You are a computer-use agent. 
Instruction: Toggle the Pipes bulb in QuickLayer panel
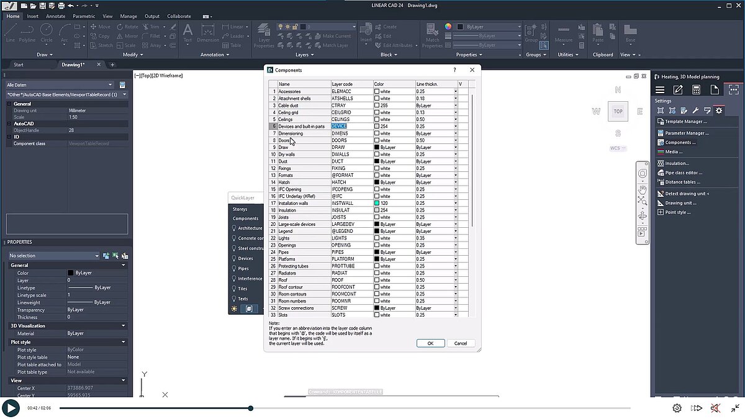tap(233, 268)
